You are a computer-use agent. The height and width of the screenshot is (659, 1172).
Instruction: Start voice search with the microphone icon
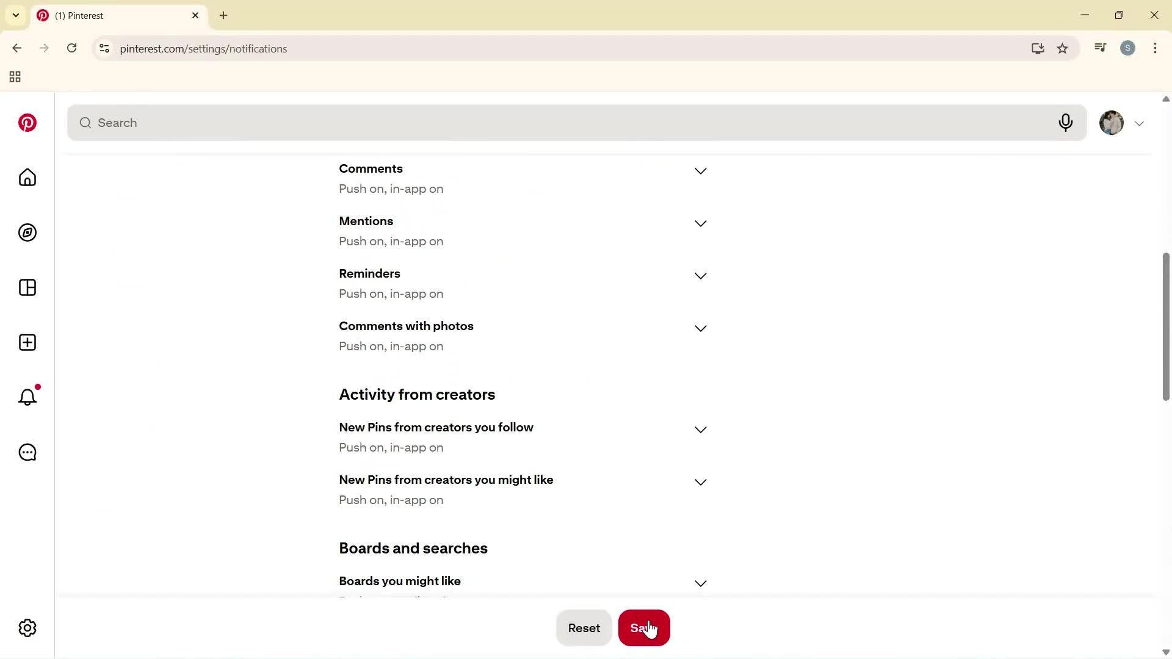point(1066,123)
